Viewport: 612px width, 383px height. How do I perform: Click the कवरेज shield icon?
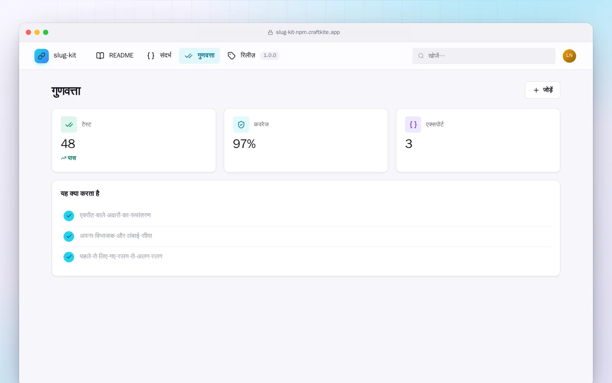click(241, 124)
